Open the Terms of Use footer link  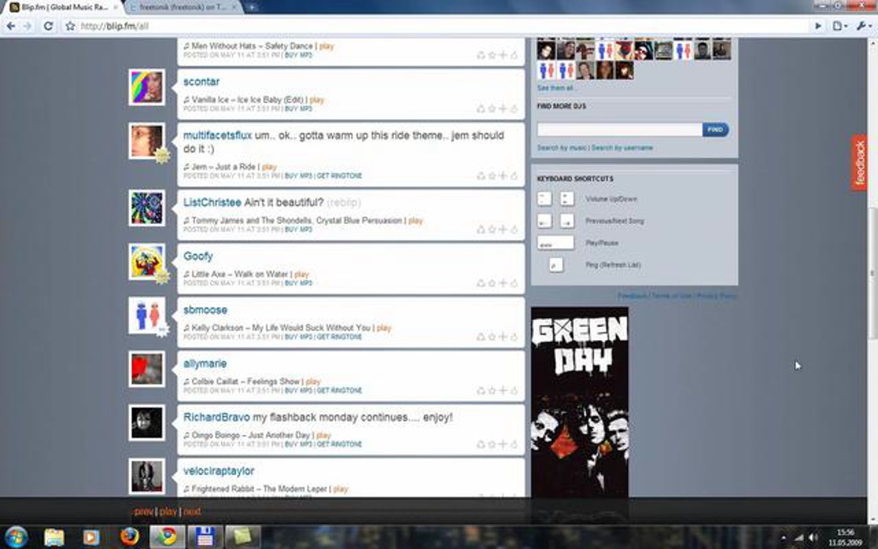coord(672,296)
